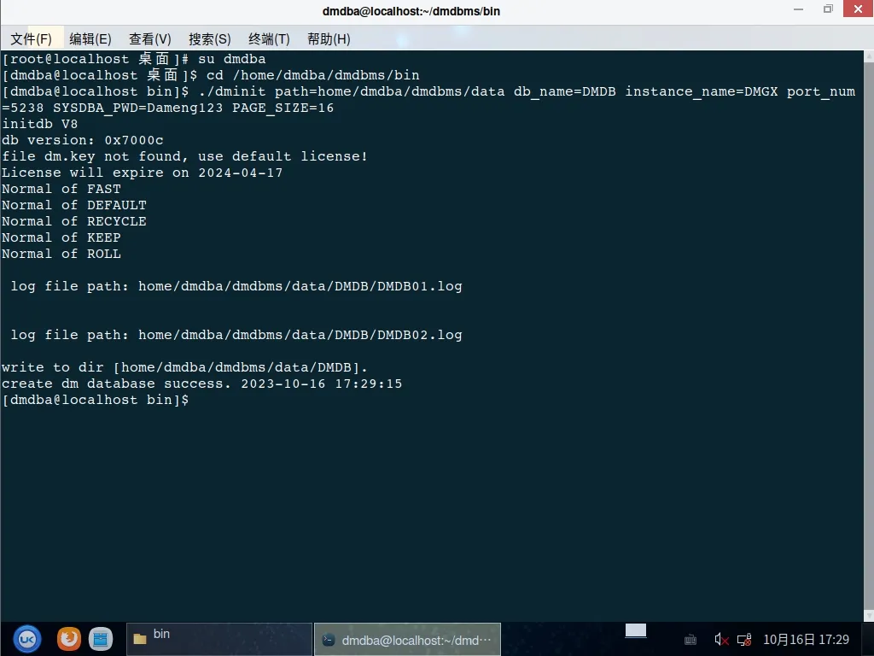Open the UKUI start menu
The height and width of the screenshot is (656, 874).
click(x=27, y=639)
